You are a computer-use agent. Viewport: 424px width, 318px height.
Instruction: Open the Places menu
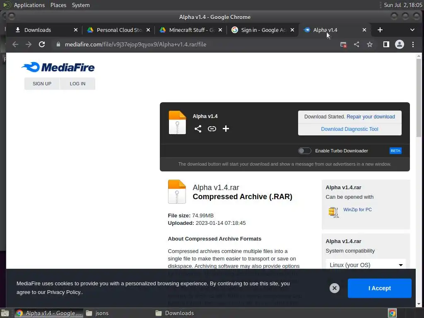[58, 5]
